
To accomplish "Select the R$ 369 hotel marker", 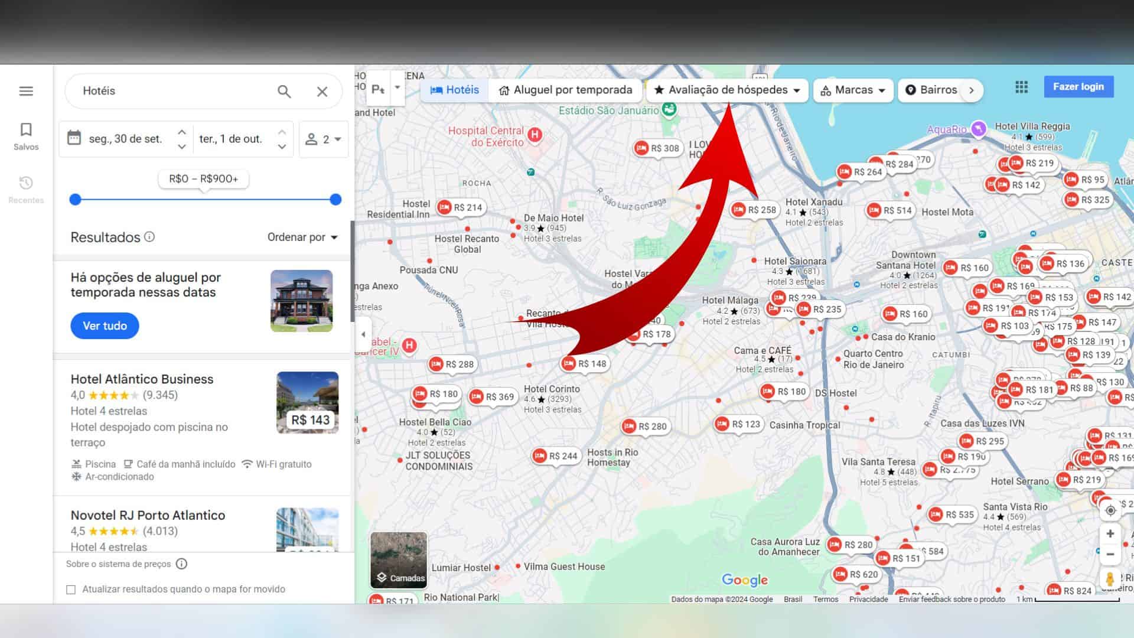I will 493,397.
